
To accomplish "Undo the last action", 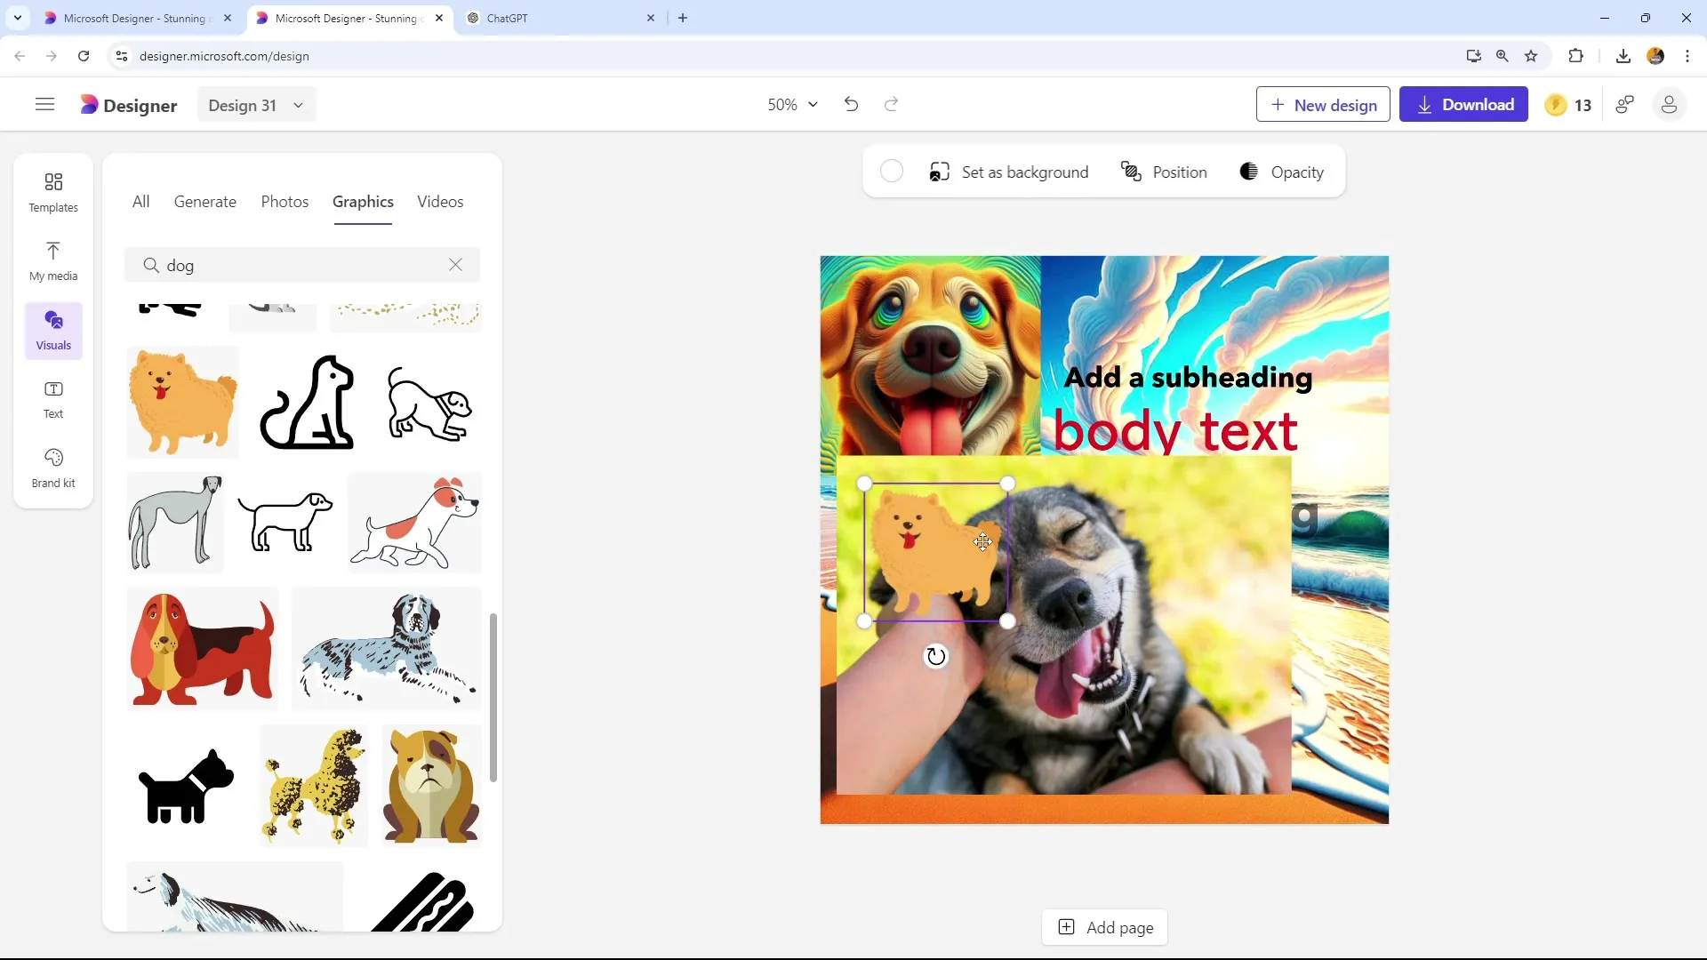I will [x=851, y=105].
